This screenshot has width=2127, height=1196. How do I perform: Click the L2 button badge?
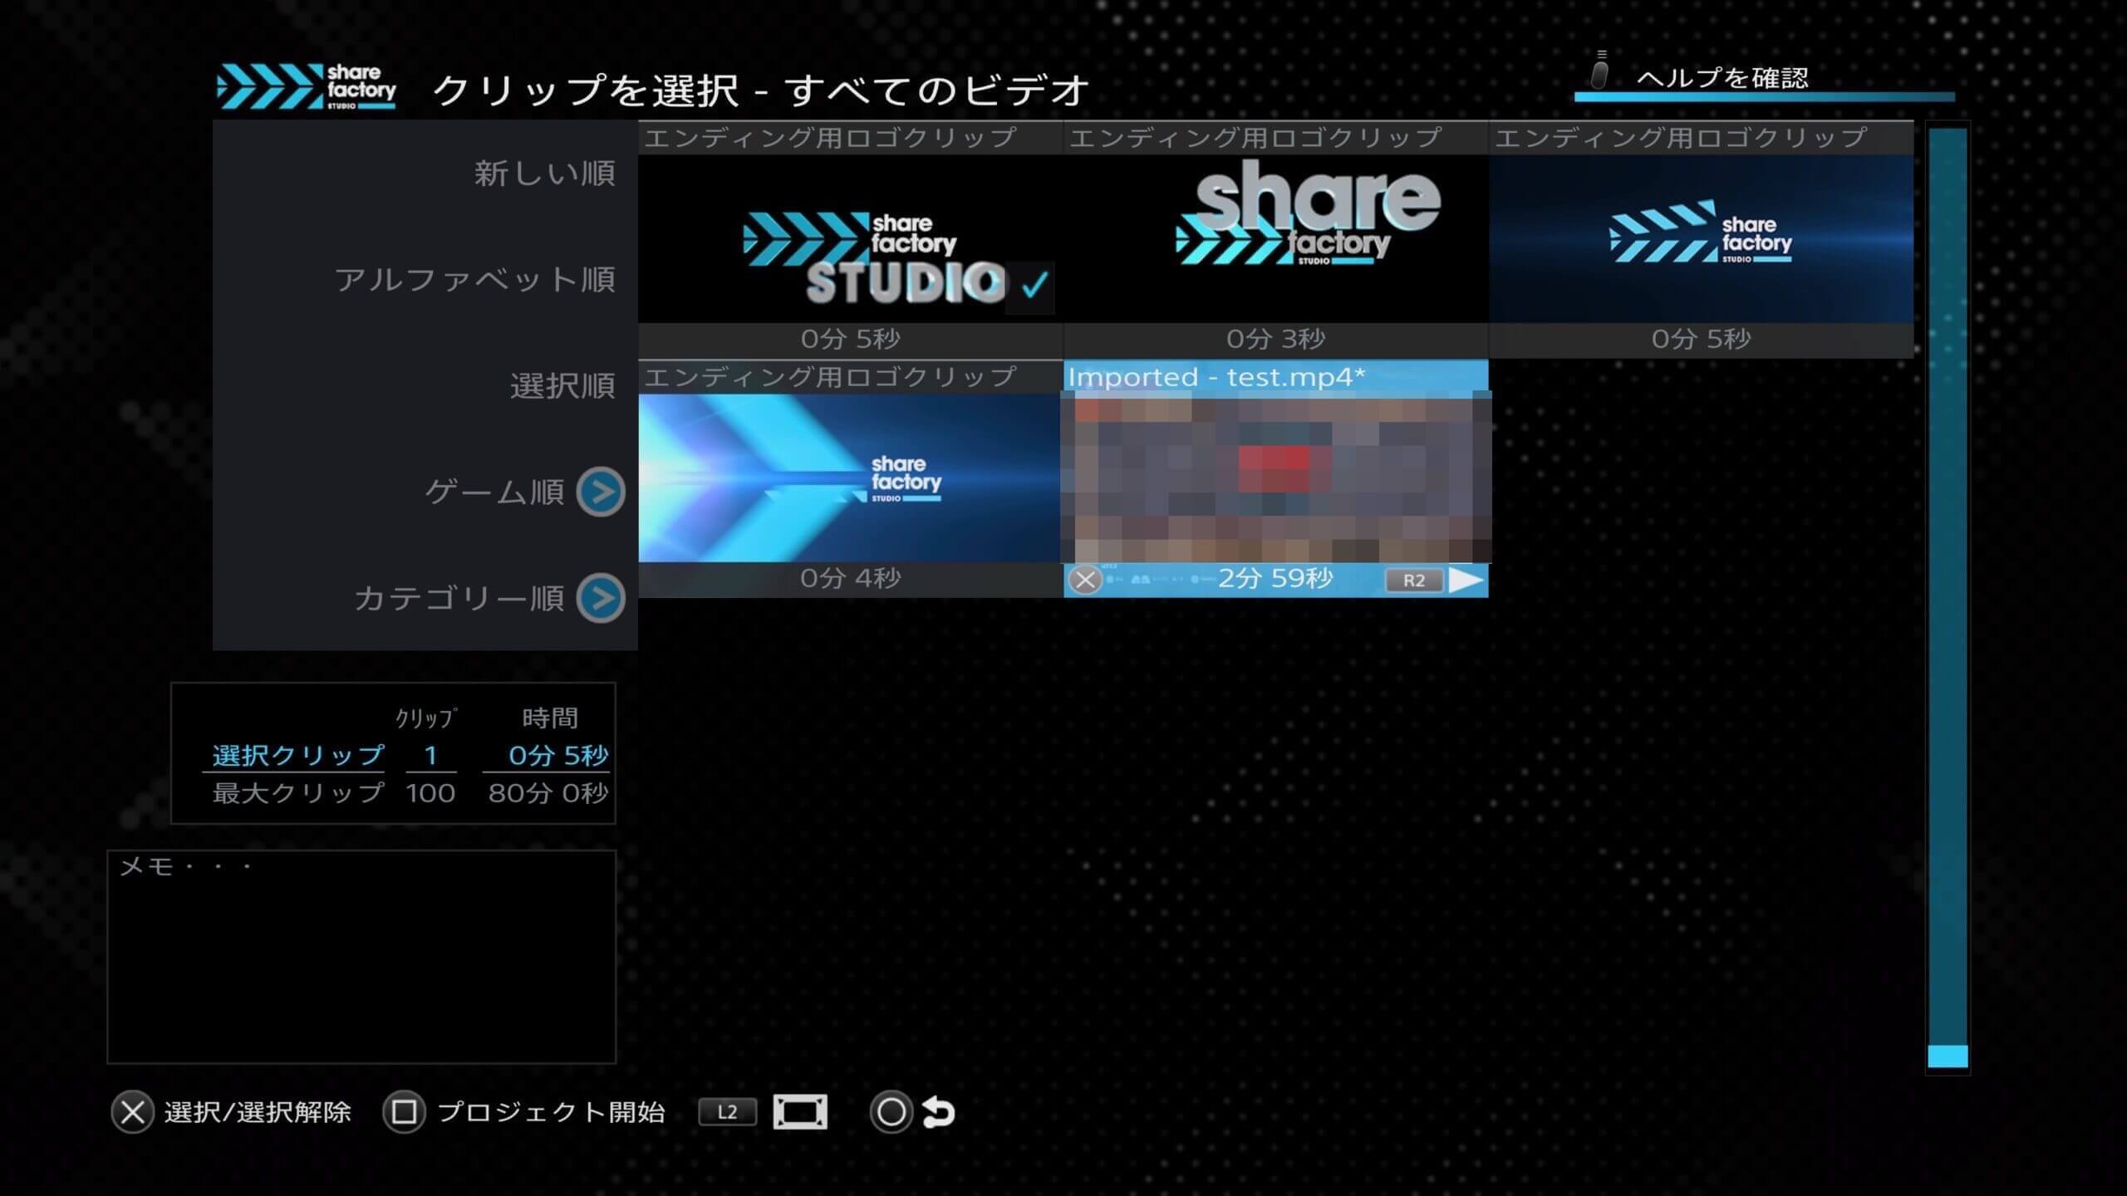tap(727, 1112)
